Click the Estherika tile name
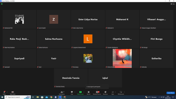Image resolution: width=176 pixels, height=99 pixels. (156, 59)
